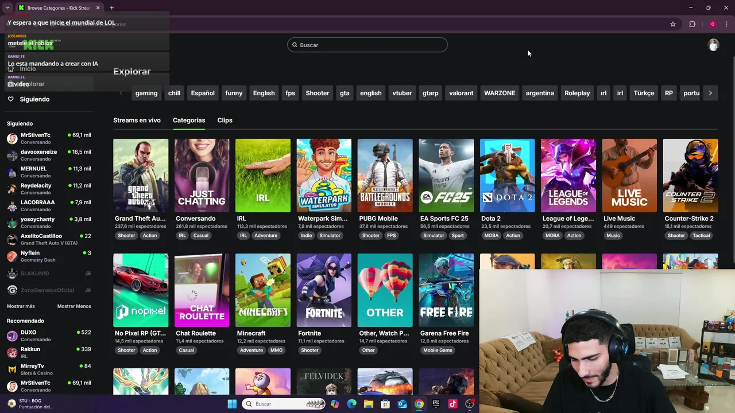Image resolution: width=735 pixels, height=413 pixels.
Task: Switch to the Clips tab
Action: pyautogui.click(x=225, y=120)
